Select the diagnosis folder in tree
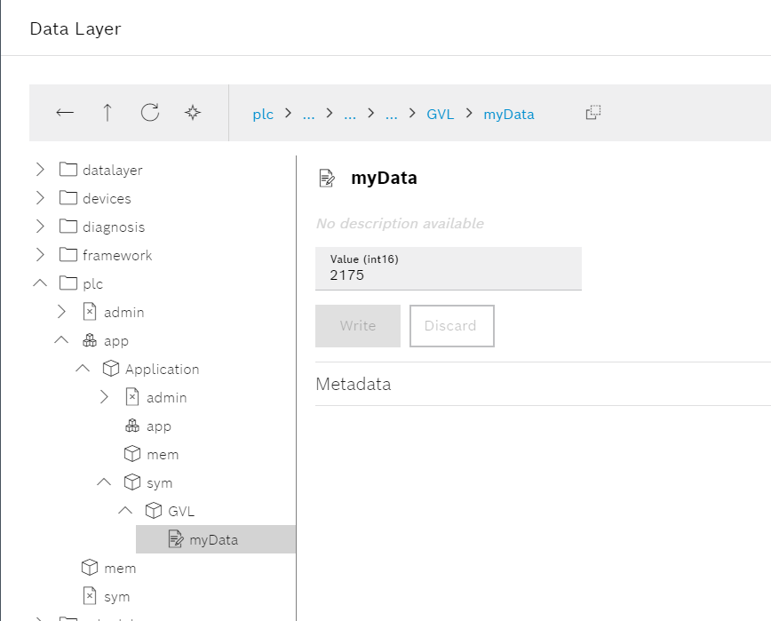Viewport: 771px width, 621px height. pos(113,227)
